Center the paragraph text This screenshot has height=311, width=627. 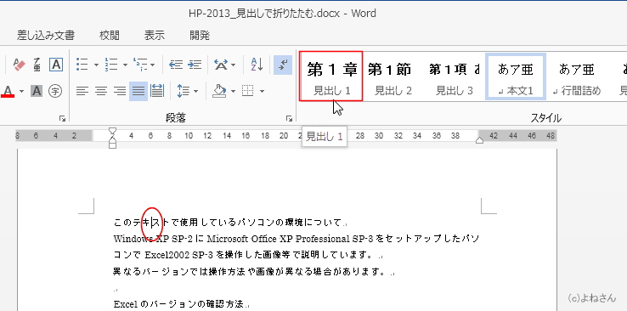tap(101, 92)
